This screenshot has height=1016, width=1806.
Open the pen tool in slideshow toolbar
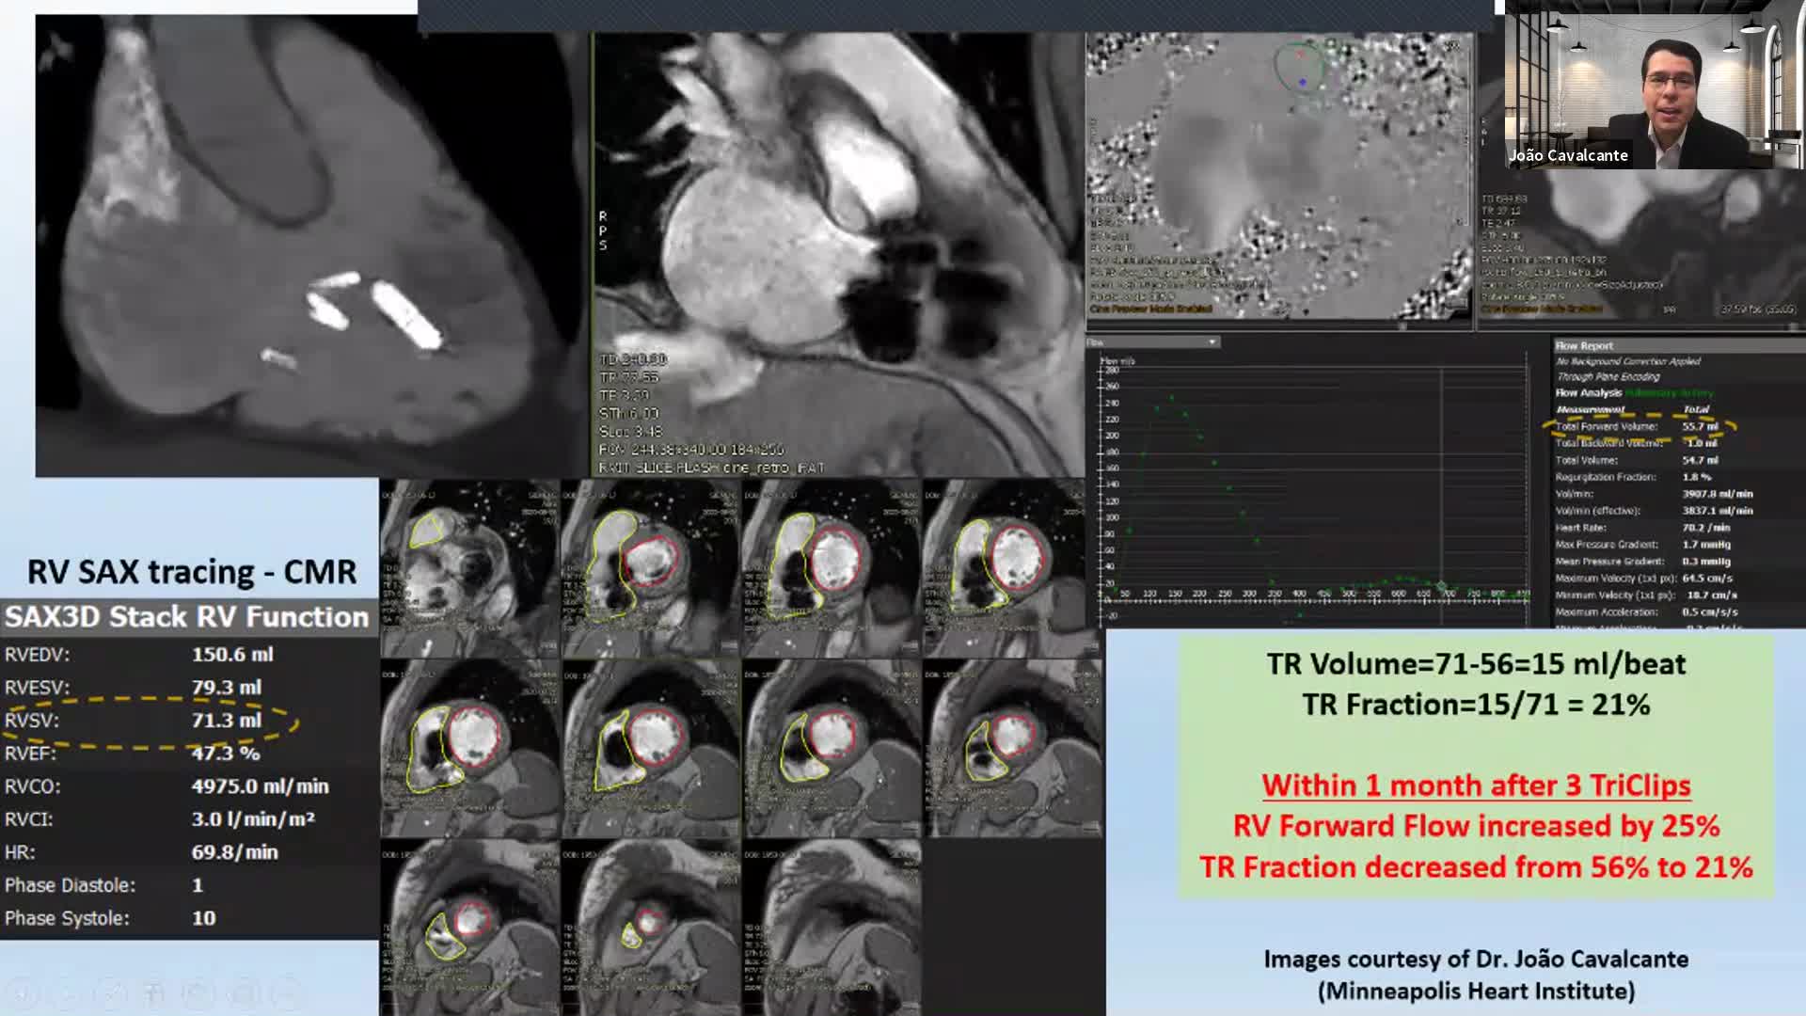(110, 992)
